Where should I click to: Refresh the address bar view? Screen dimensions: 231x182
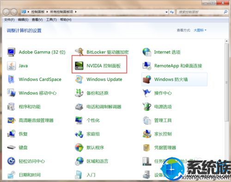(x=172, y=12)
